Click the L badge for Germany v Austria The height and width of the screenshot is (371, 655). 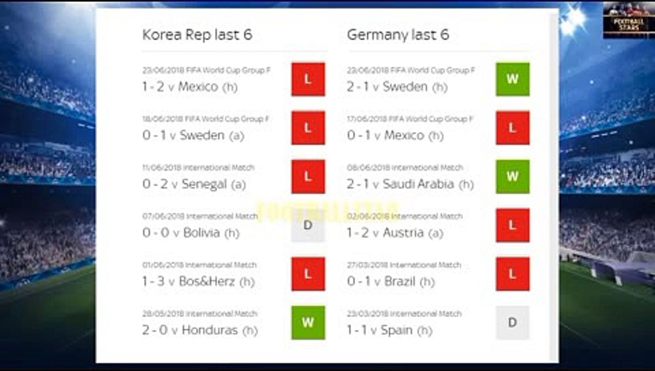click(513, 225)
